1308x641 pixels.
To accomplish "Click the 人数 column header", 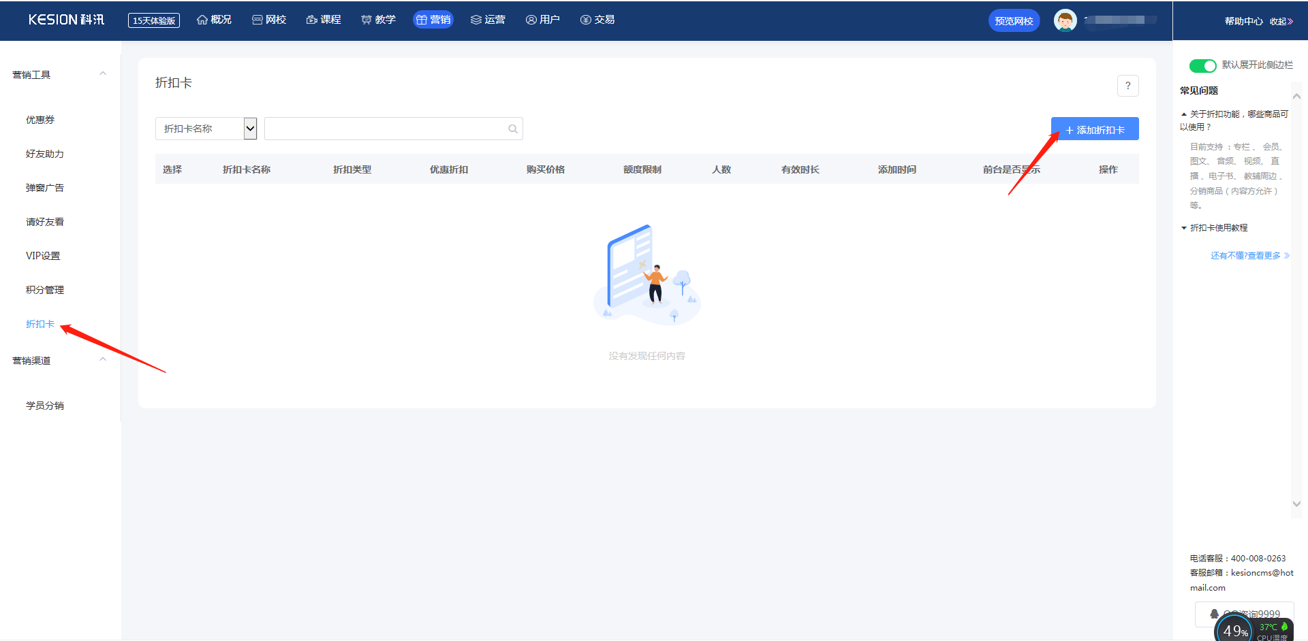I will point(721,169).
